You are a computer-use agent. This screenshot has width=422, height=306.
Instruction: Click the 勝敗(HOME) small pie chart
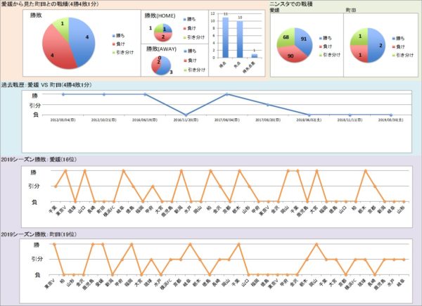(x=162, y=32)
